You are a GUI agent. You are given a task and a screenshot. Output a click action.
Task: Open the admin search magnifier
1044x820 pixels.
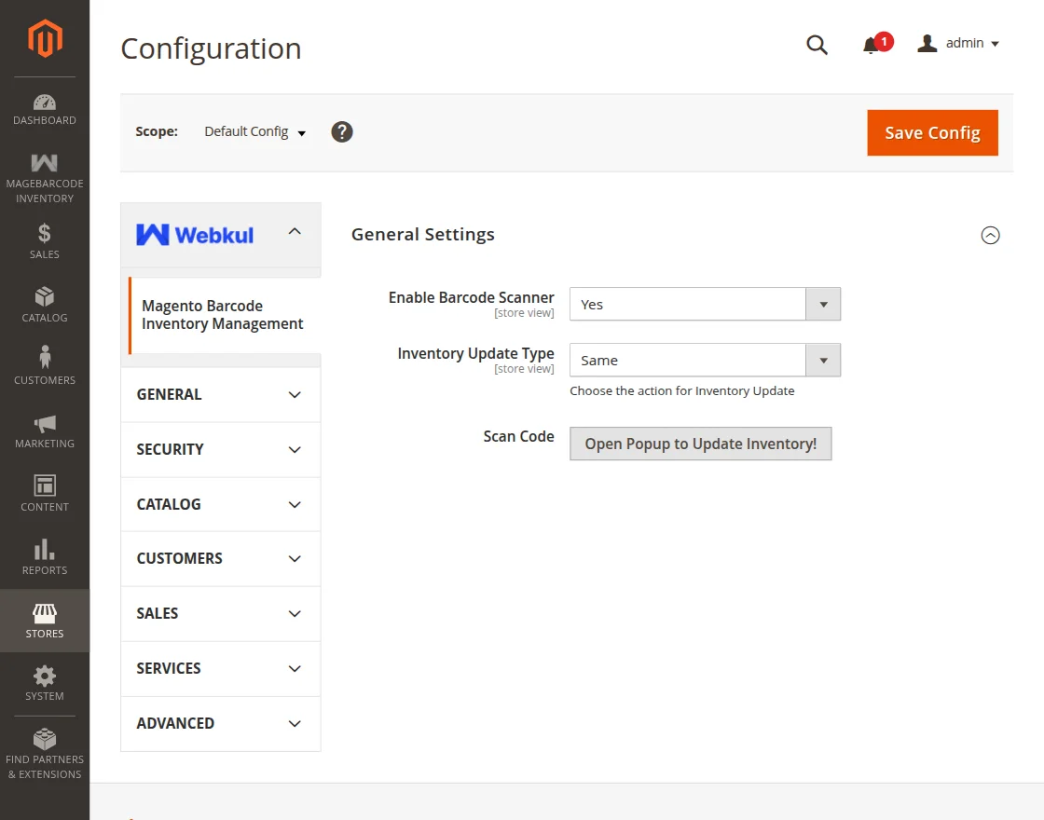(817, 44)
